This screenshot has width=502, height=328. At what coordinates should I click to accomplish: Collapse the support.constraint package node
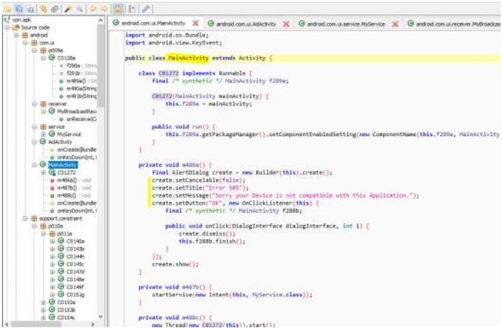pos(25,218)
